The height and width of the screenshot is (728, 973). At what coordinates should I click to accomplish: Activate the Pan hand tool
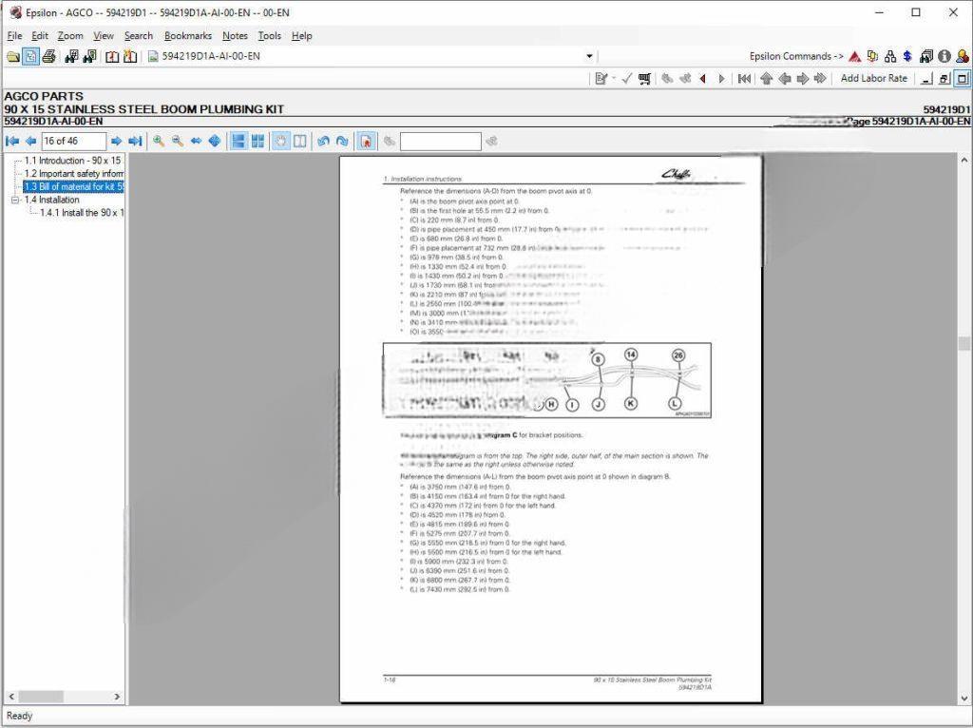pyautogui.click(x=281, y=141)
